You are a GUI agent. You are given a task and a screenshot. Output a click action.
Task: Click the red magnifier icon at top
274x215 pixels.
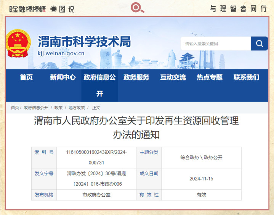(137, 8)
